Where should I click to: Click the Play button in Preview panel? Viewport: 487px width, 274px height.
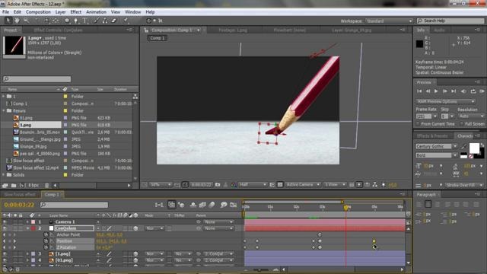point(436,91)
